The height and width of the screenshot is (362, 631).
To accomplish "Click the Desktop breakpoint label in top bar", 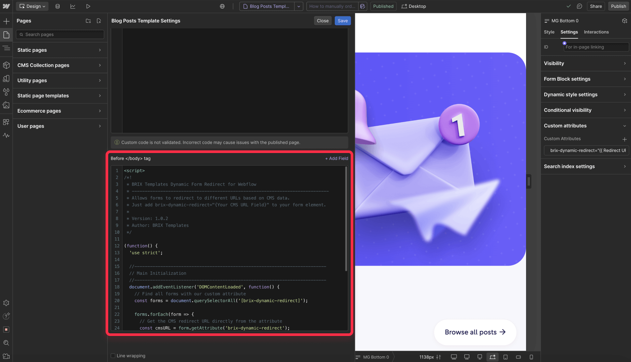I will tap(414, 6).
